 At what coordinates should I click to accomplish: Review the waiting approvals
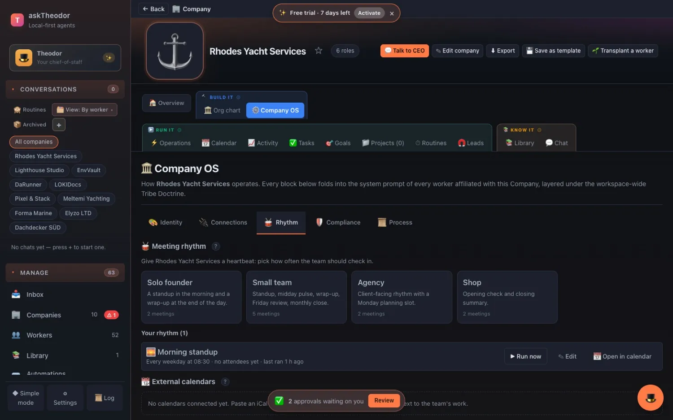pyautogui.click(x=384, y=401)
